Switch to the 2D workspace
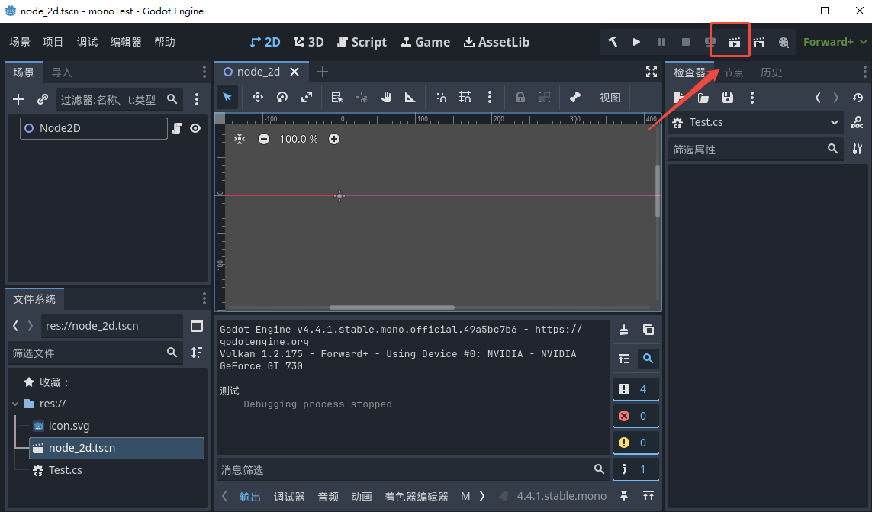This screenshot has width=872, height=512. tap(265, 42)
